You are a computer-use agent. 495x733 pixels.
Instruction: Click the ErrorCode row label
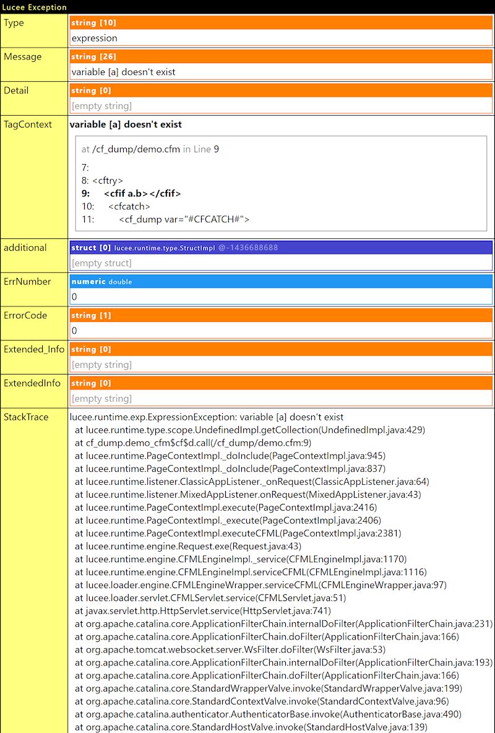[x=25, y=316]
